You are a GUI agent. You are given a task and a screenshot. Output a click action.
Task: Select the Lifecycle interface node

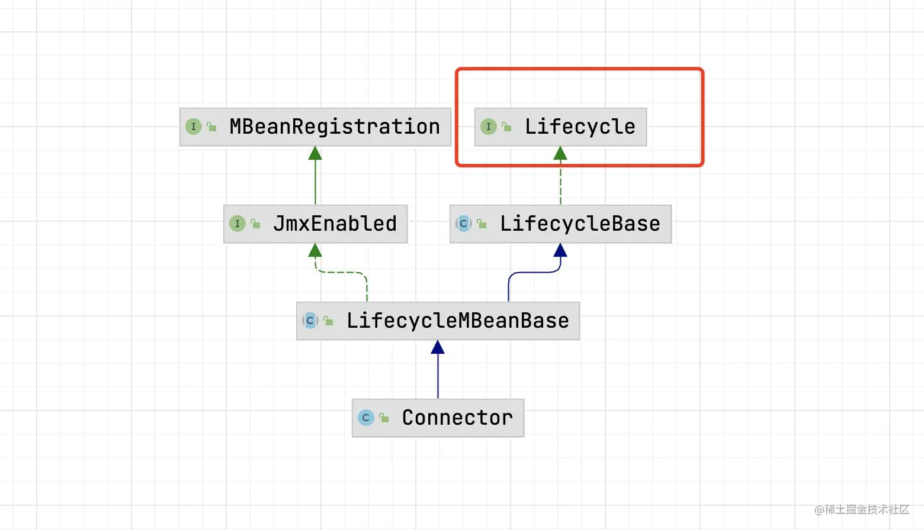click(560, 127)
